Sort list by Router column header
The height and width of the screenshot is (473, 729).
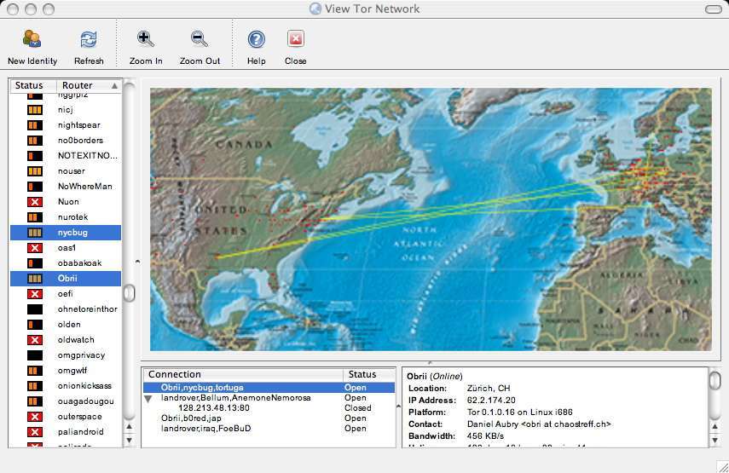tap(90, 85)
